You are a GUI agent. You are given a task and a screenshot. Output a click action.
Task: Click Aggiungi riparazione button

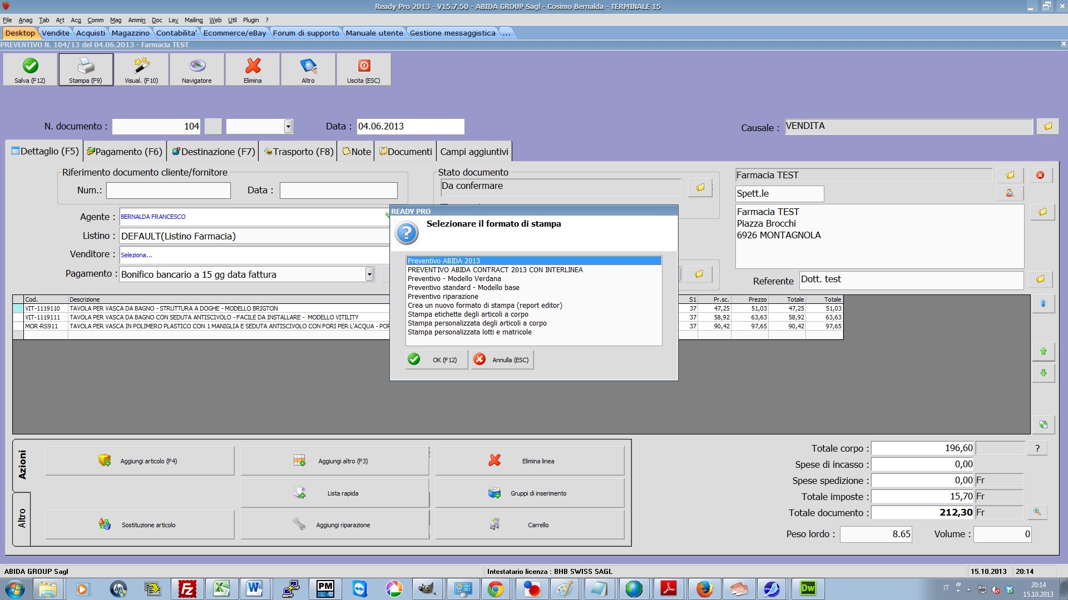click(x=334, y=525)
